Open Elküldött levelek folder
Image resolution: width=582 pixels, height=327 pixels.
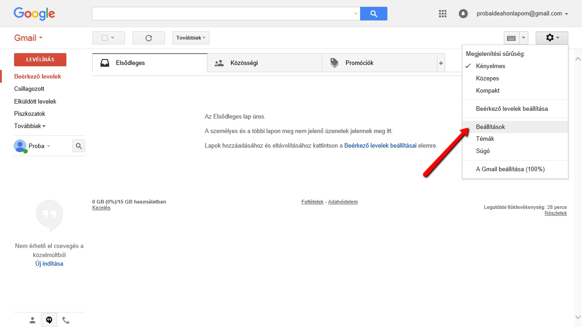click(x=35, y=101)
